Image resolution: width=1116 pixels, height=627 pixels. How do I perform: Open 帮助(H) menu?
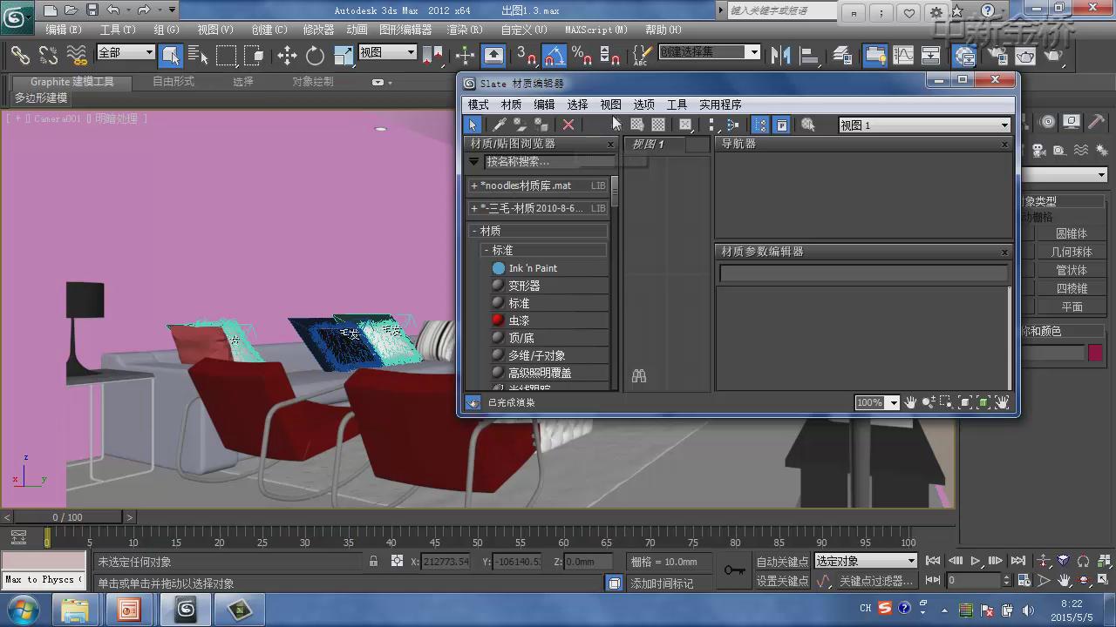(663, 30)
